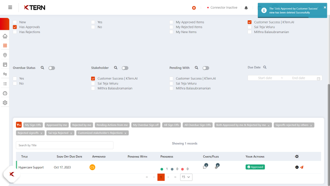Screen dimensions: 330x186
Task: Open the page size 15 dropdown
Action: point(186,177)
